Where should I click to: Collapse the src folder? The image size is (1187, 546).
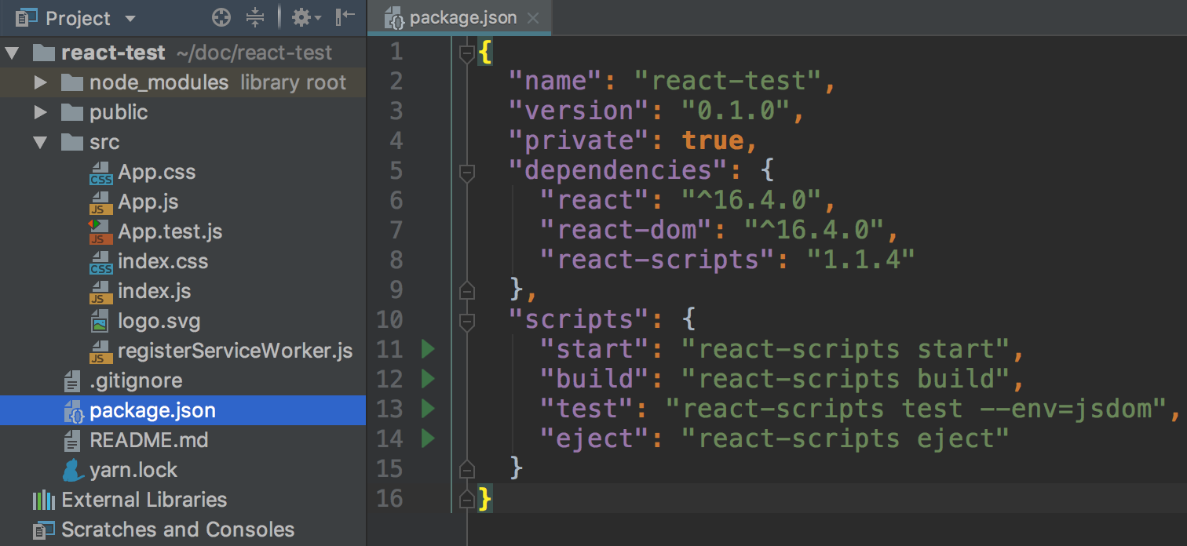pyautogui.click(x=41, y=143)
